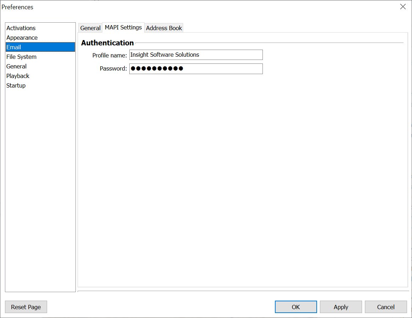Click the Authentication section heading
The height and width of the screenshot is (318, 412).
coord(107,43)
